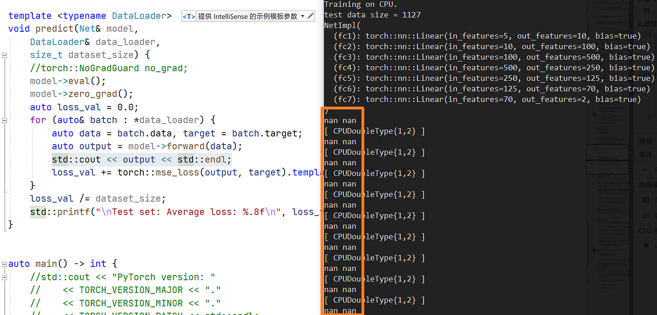Click the pencil icon to edit template parameters
The height and width of the screenshot is (315, 657).
click(x=311, y=16)
